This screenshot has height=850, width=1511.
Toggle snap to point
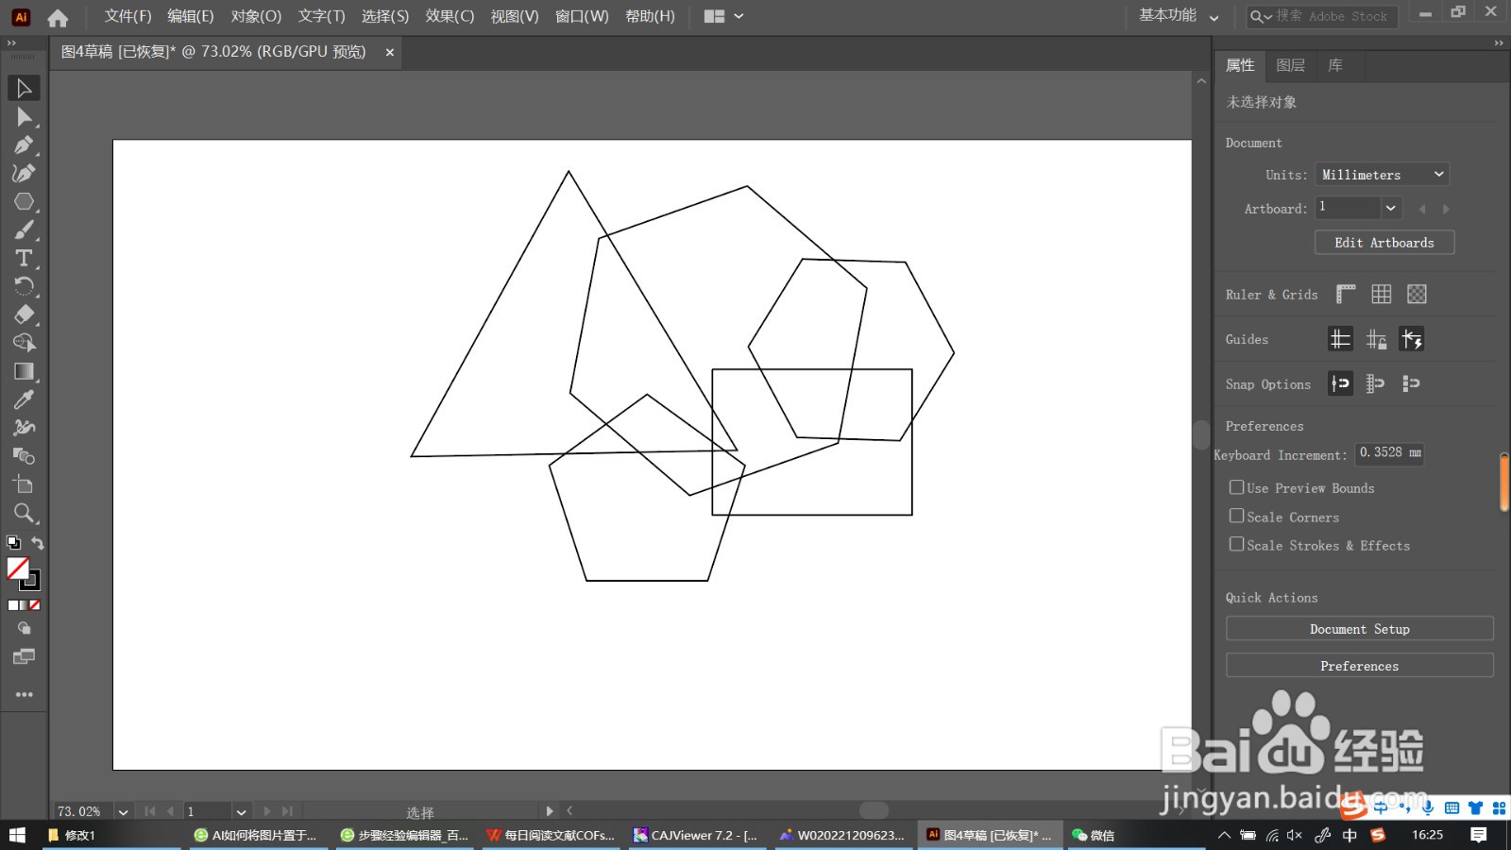[x=1340, y=383]
